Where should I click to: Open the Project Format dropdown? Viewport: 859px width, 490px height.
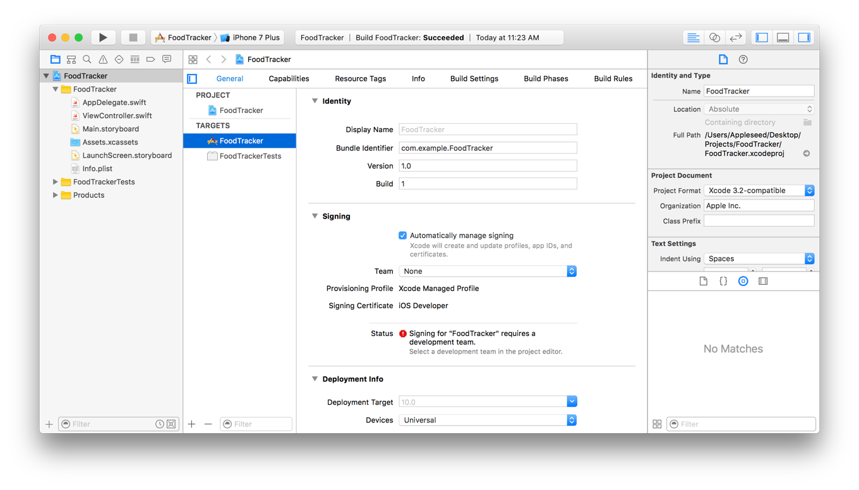click(x=759, y=190)
